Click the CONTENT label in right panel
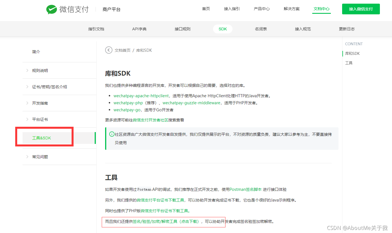The image size is (392, 233). (354, 44)
